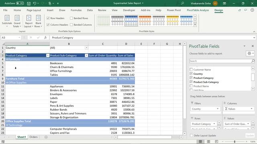Check the Product Name field
This screenshot has width=257, height=144.
pyautogui.click(x=191, y=86)
